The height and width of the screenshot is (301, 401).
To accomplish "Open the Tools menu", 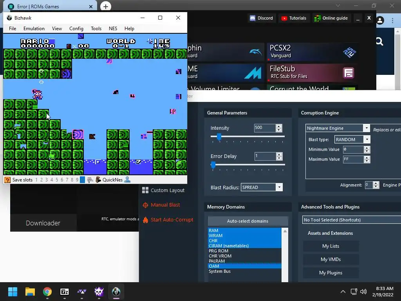I will tap(96, 28).
